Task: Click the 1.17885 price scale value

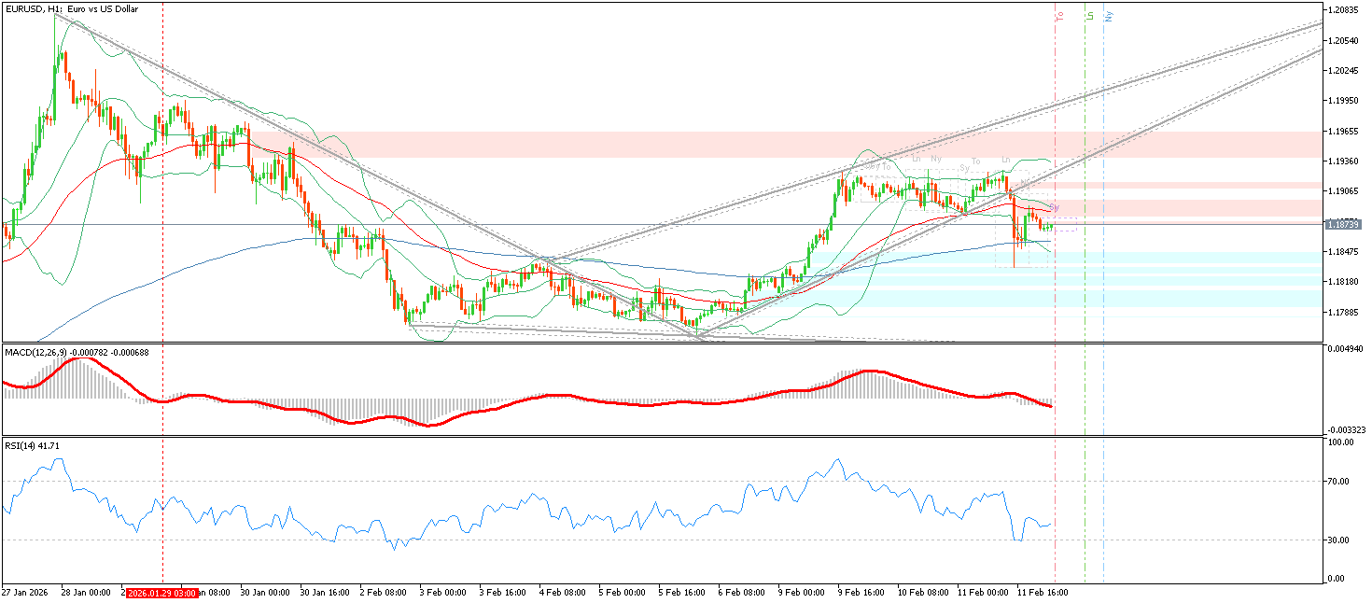Action: click(x=1344, y=313)
